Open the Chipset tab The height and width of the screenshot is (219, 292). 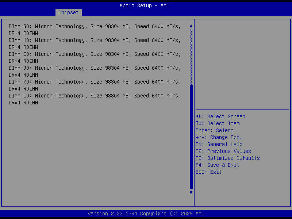[x=68, y=12]
